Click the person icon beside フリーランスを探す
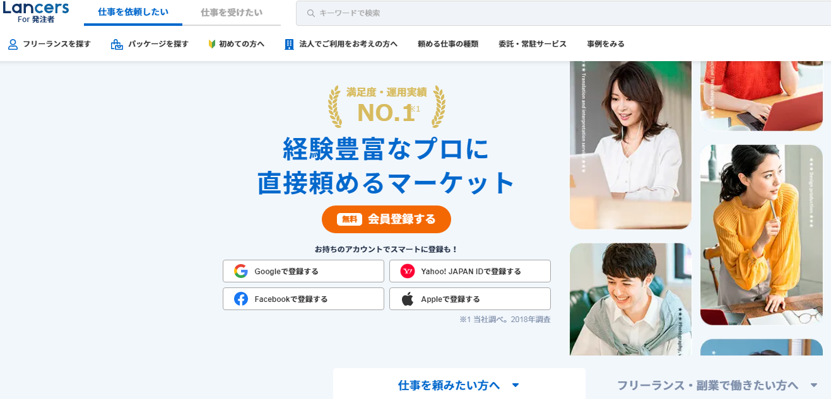This screenshot has width=831, height=399. tap(13, 44)
